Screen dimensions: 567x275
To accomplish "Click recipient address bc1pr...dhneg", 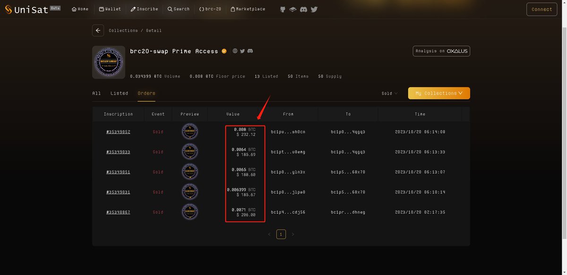I will pyautogui.click(x=348, y=212).
